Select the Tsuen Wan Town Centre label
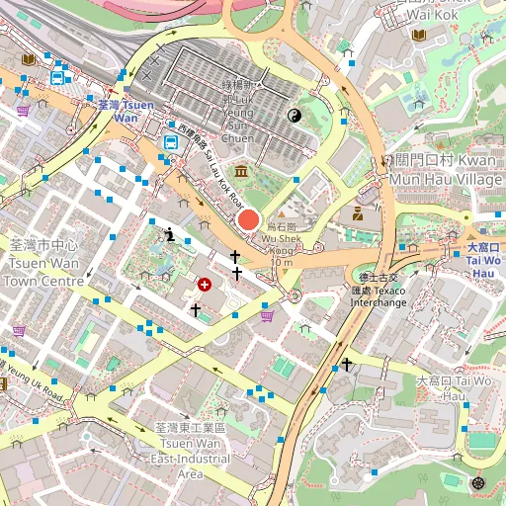Screen dimensions: 506x506 42,263
